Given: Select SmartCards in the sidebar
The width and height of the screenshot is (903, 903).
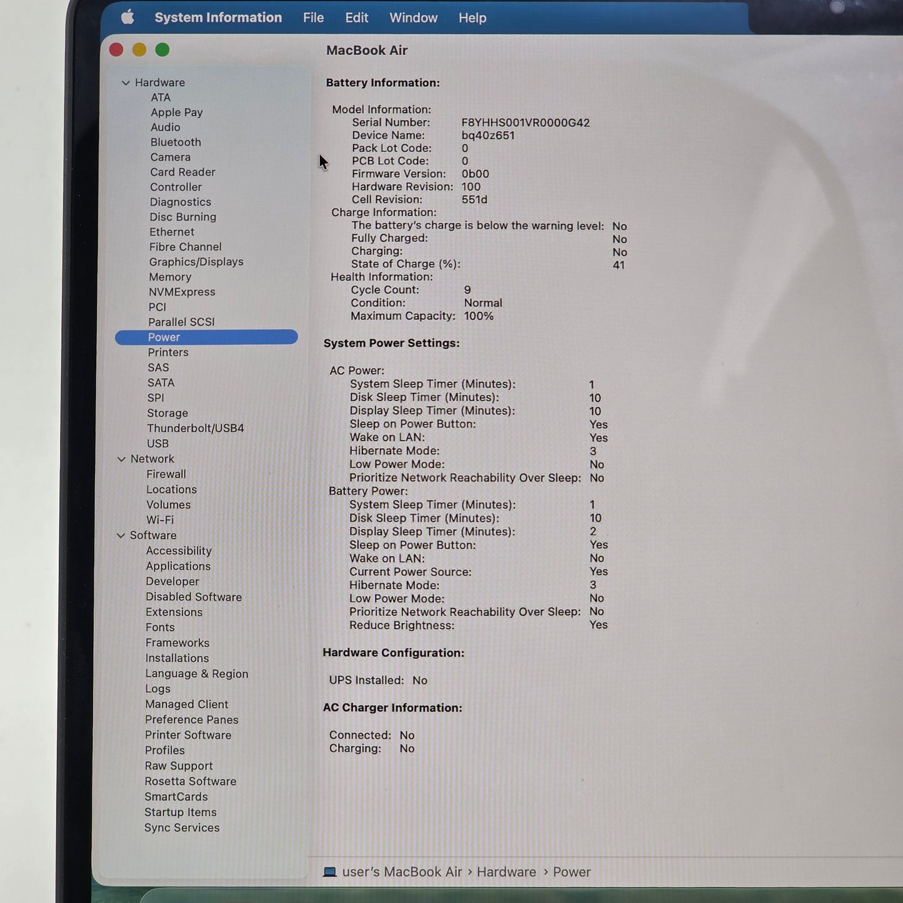Looking at the screenshot, I should [x=176, y=797].
